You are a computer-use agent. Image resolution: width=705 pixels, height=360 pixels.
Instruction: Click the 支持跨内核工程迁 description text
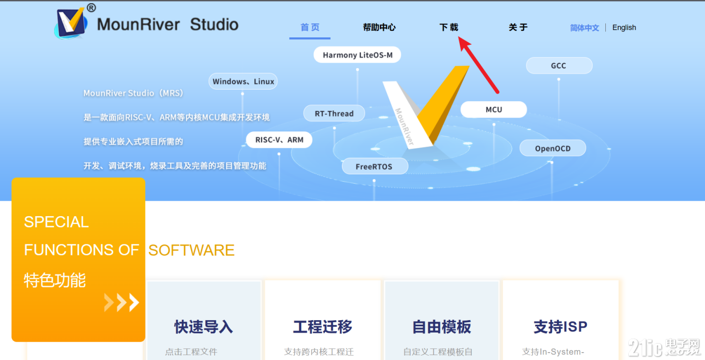[319, 352]
